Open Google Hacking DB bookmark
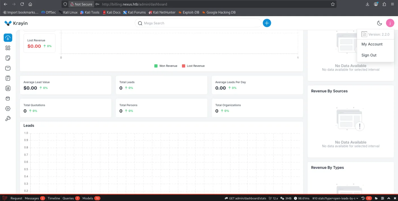 tap(219, 12)
